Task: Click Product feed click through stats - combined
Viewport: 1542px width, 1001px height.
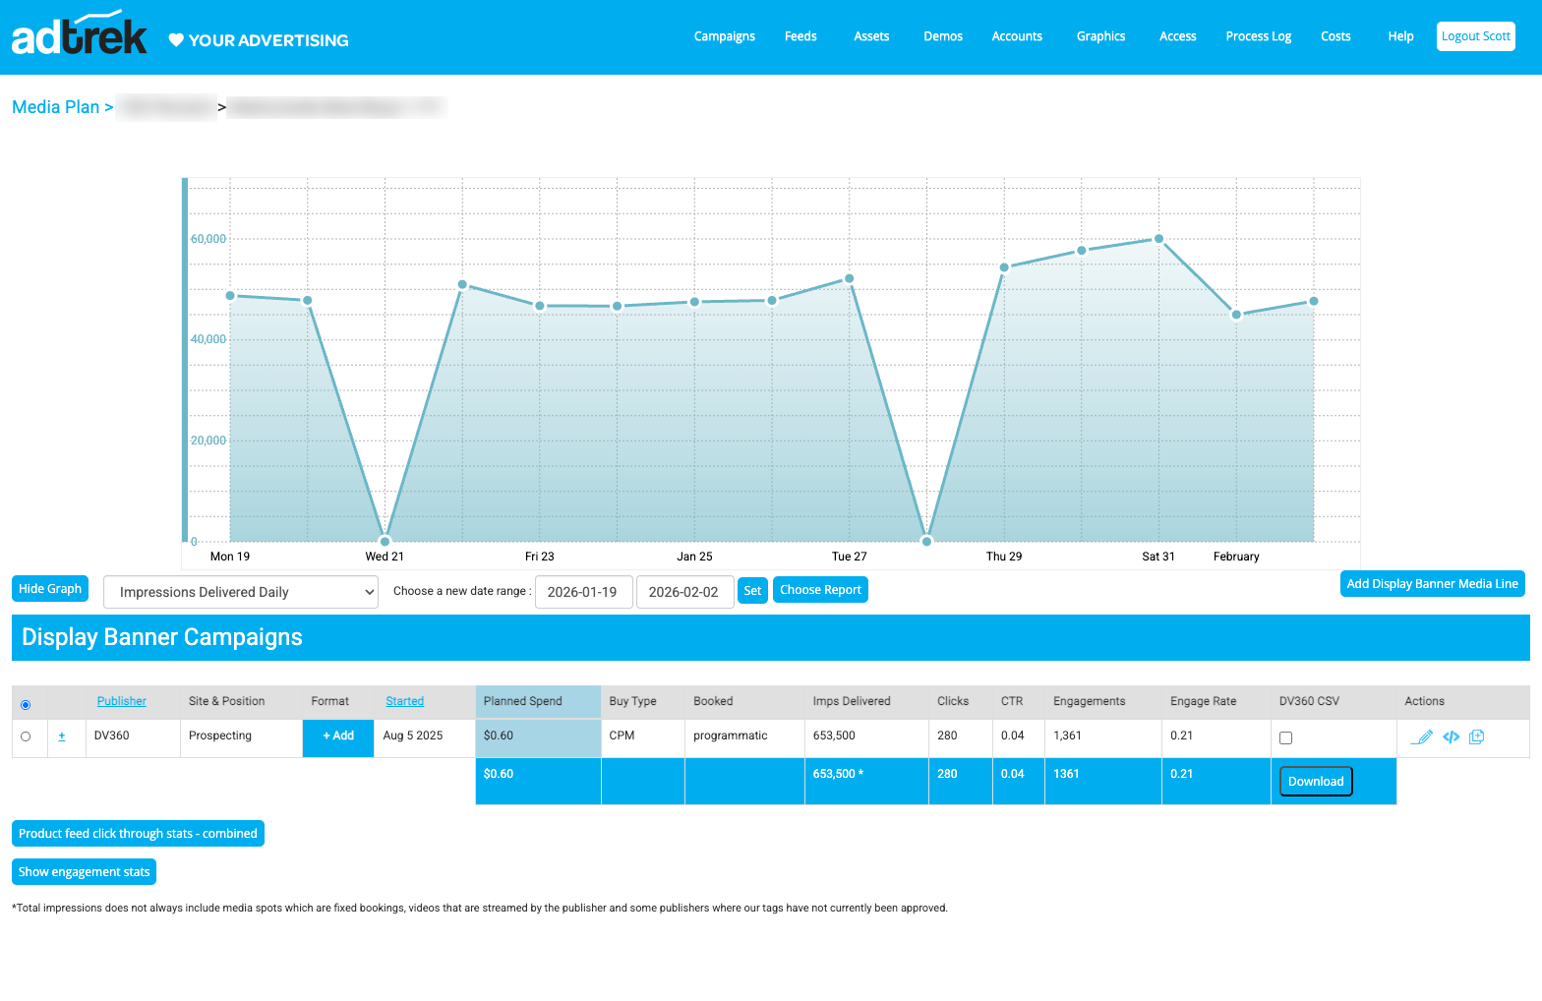Action: click(x=138, y=833)
